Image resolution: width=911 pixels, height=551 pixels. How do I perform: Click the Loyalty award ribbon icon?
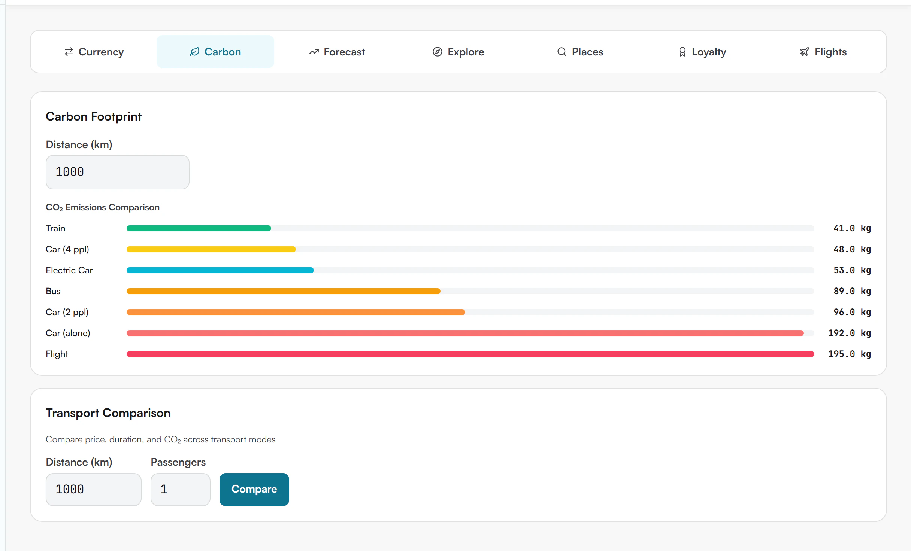coord(683,52)
